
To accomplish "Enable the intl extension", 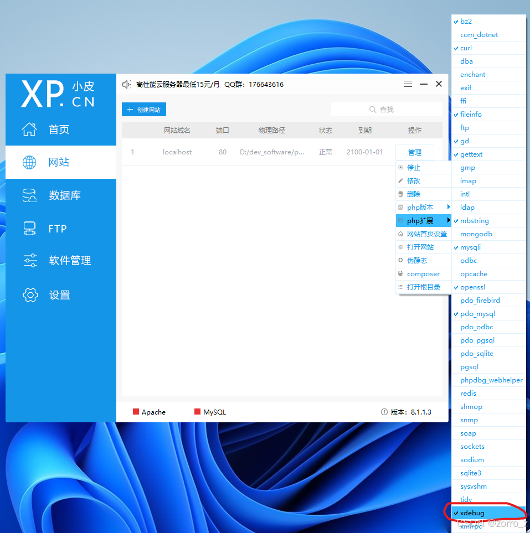I will pyautogui.click(x=488, y=194).
